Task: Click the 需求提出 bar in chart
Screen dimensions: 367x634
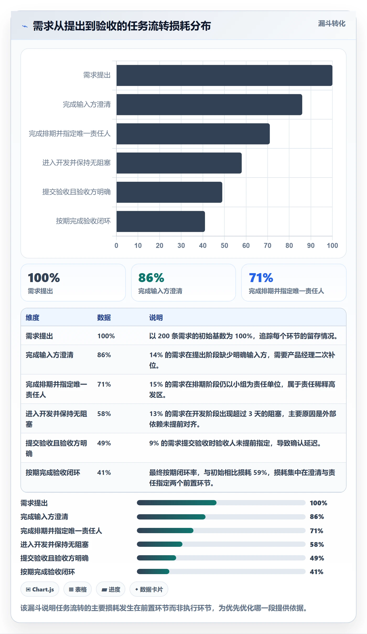Action: 224,75
